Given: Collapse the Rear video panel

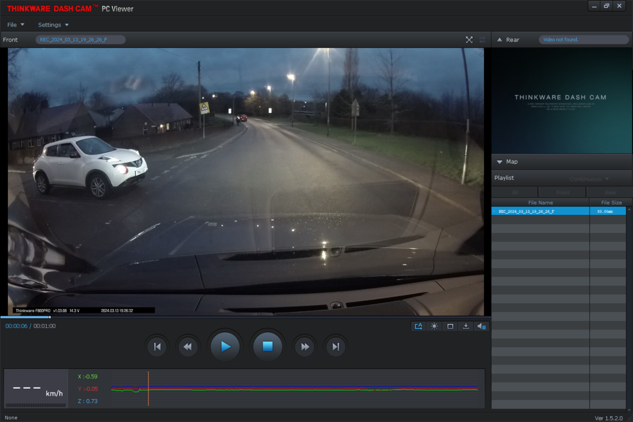Looking at the screenshot, I should coord(500,40).
